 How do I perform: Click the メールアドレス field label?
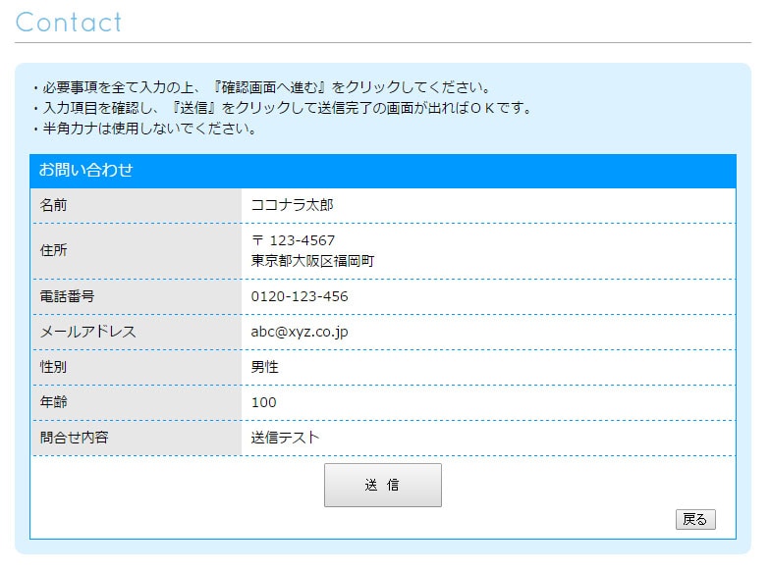[88, 332]
